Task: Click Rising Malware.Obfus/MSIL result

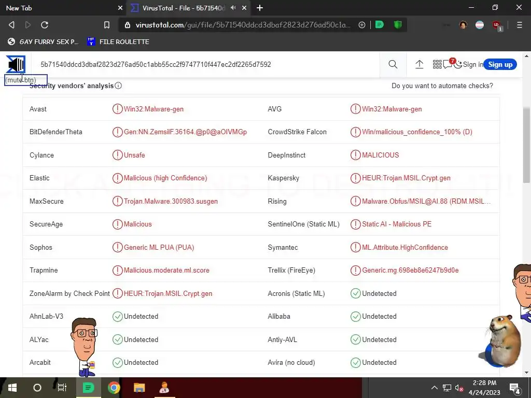Action: click(x=426, y=201)
